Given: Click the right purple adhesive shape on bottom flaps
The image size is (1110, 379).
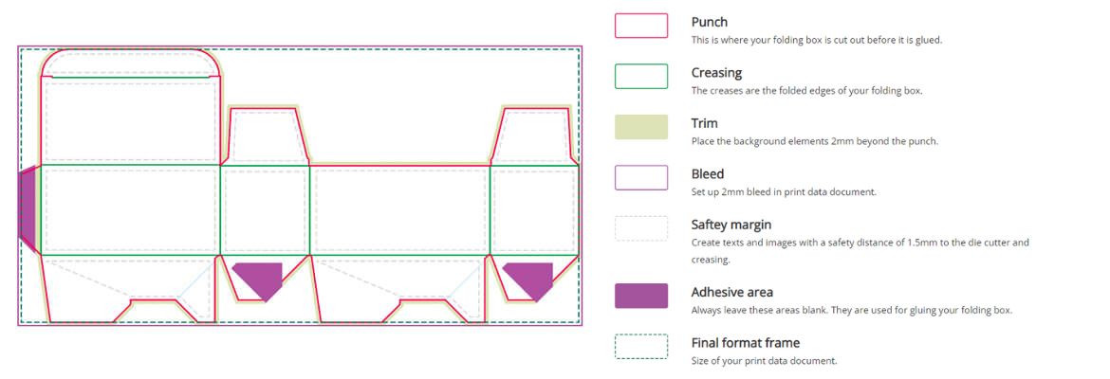Looking at the screenshot, I should tap(530, 279).
